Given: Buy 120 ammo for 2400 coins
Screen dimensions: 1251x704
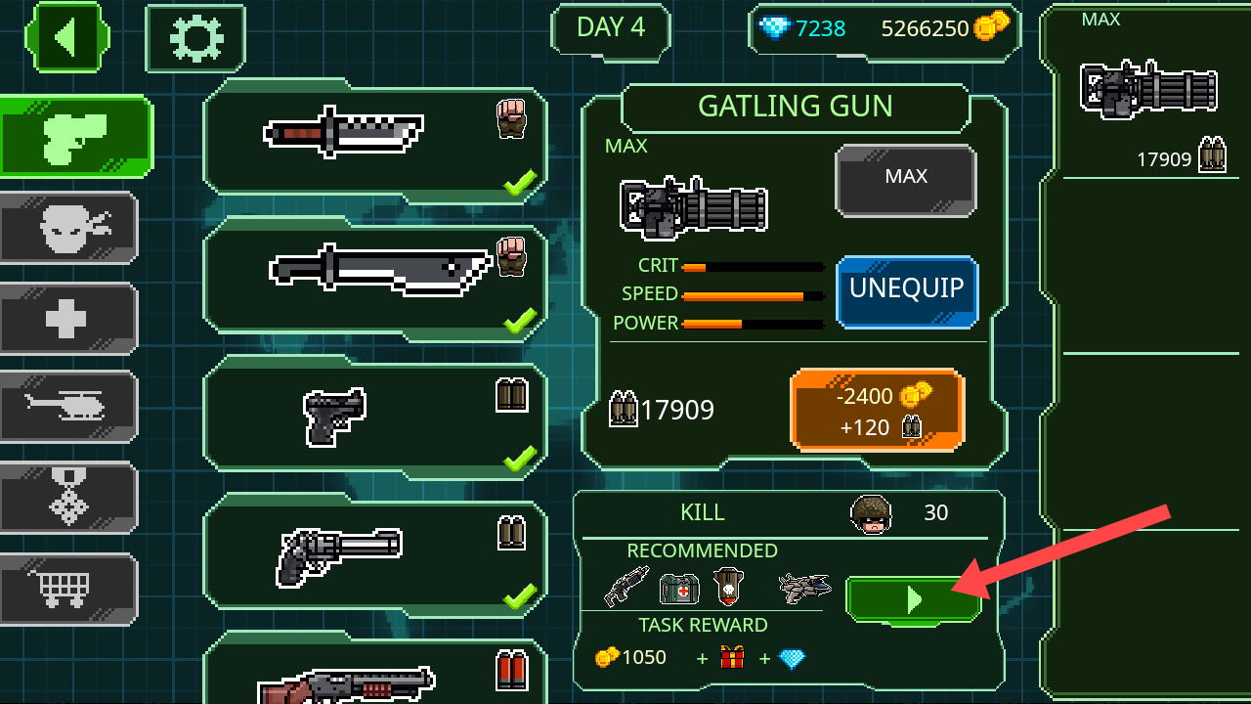Looking at the screenshot, I should (878, 410).
